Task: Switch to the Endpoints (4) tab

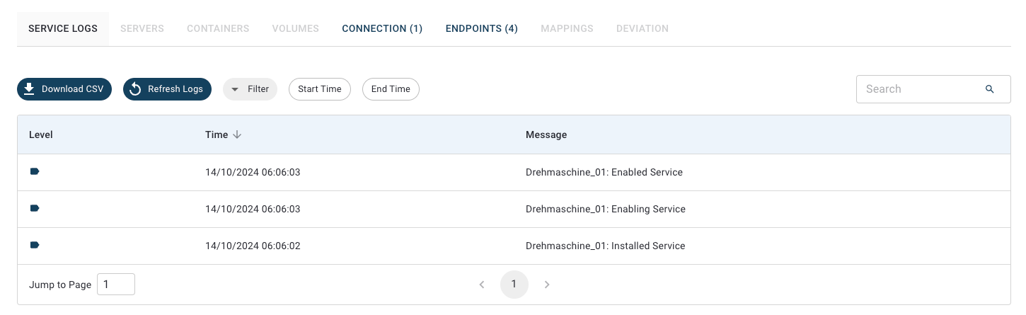Action: coord(481,29)
